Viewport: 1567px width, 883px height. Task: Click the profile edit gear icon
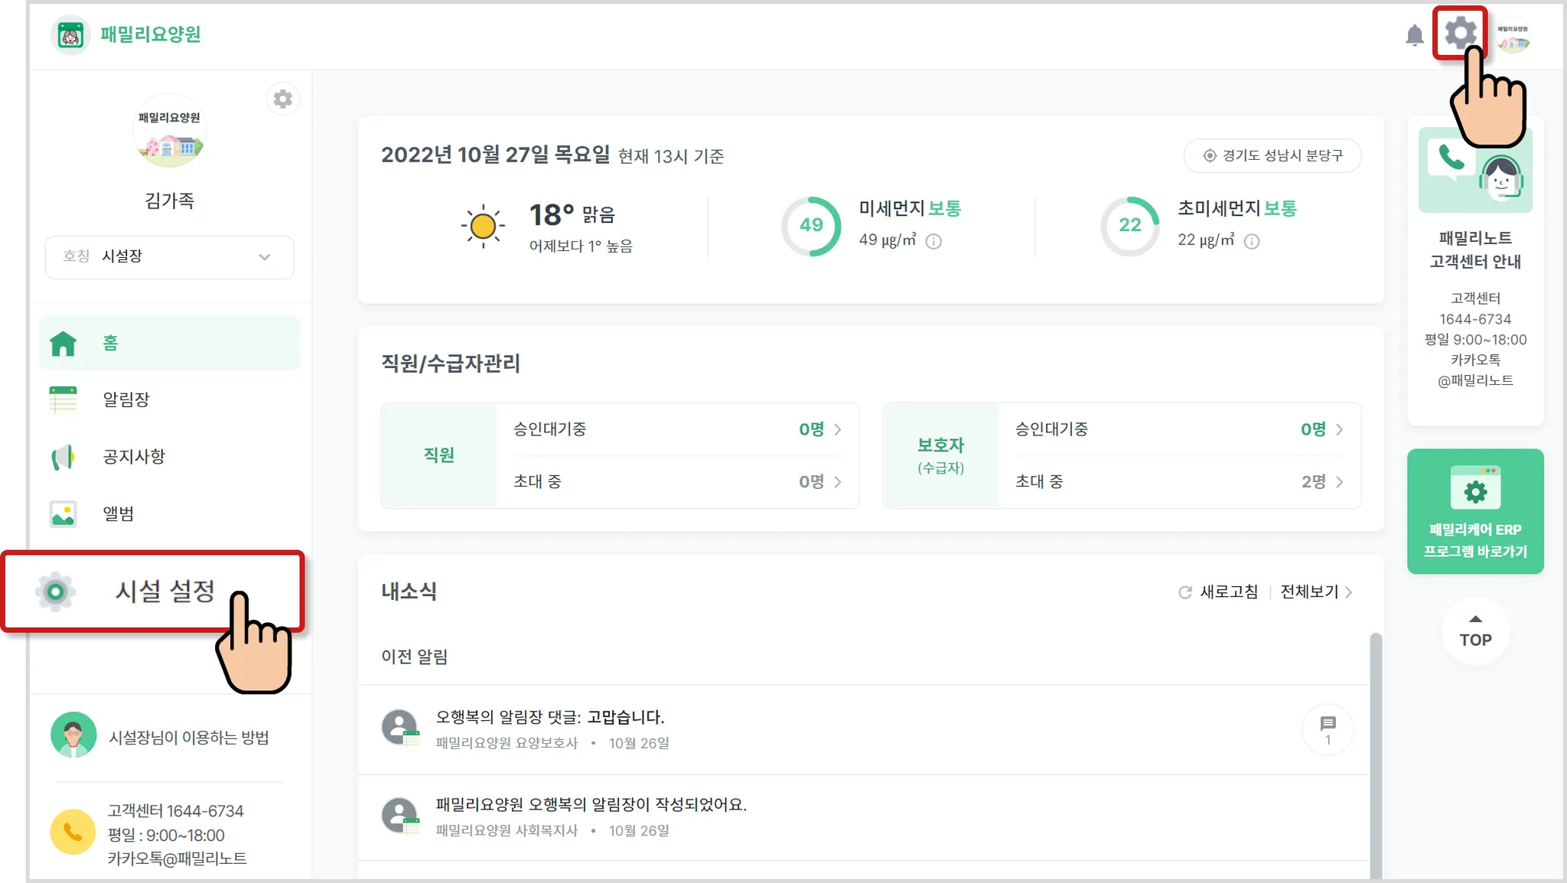[282, 99]
